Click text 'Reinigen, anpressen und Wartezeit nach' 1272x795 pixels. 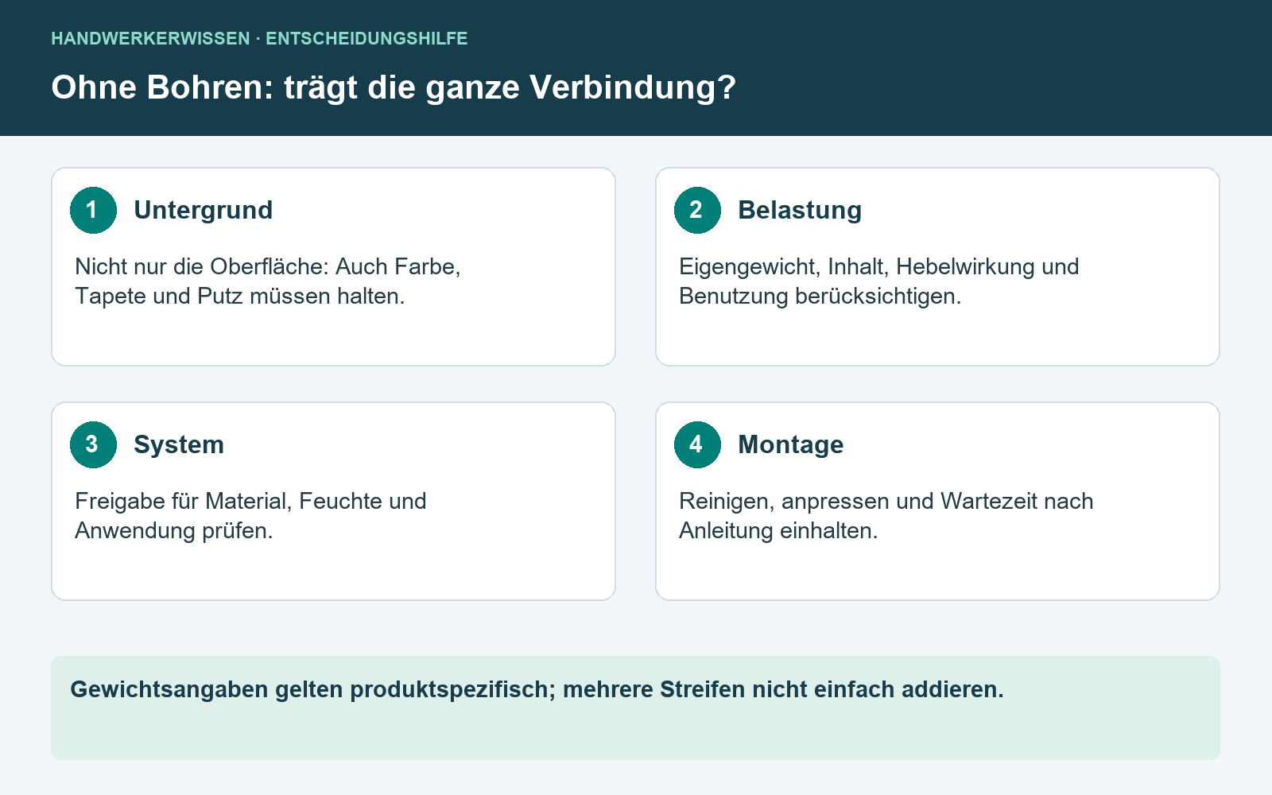(886, 501)
